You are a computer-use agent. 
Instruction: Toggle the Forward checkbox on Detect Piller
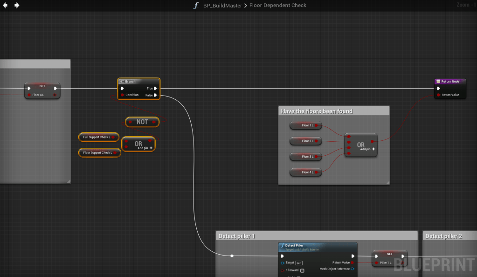(302, 270)
